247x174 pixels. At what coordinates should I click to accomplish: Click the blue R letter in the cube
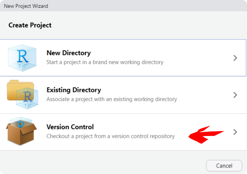pyautogui.click(x=22, y=56)
